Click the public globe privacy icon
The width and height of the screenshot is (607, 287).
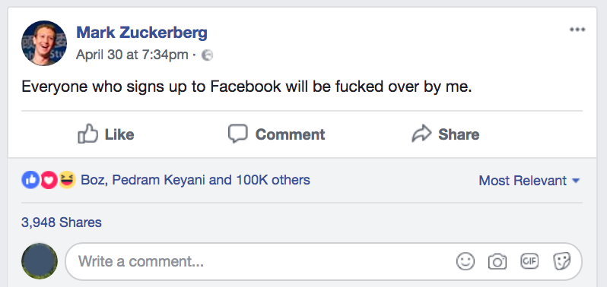pyautogui.click(x=208, y=55)
